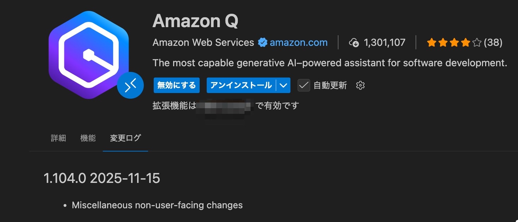This screenshot has height=222, width=518.
Task: Click the Amazon Web Services publisher name
Action: (203, 42)
